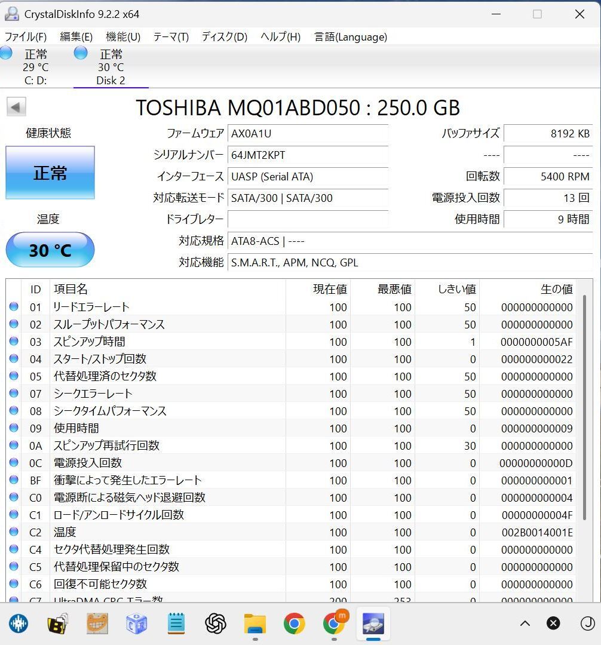Viewport: 601px width, 645px height.
Task: Click the status dot for row 04
Action: click(14, 358)
